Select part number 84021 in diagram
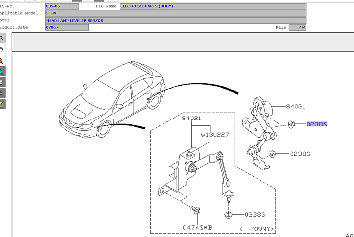 tap(191, 119)
